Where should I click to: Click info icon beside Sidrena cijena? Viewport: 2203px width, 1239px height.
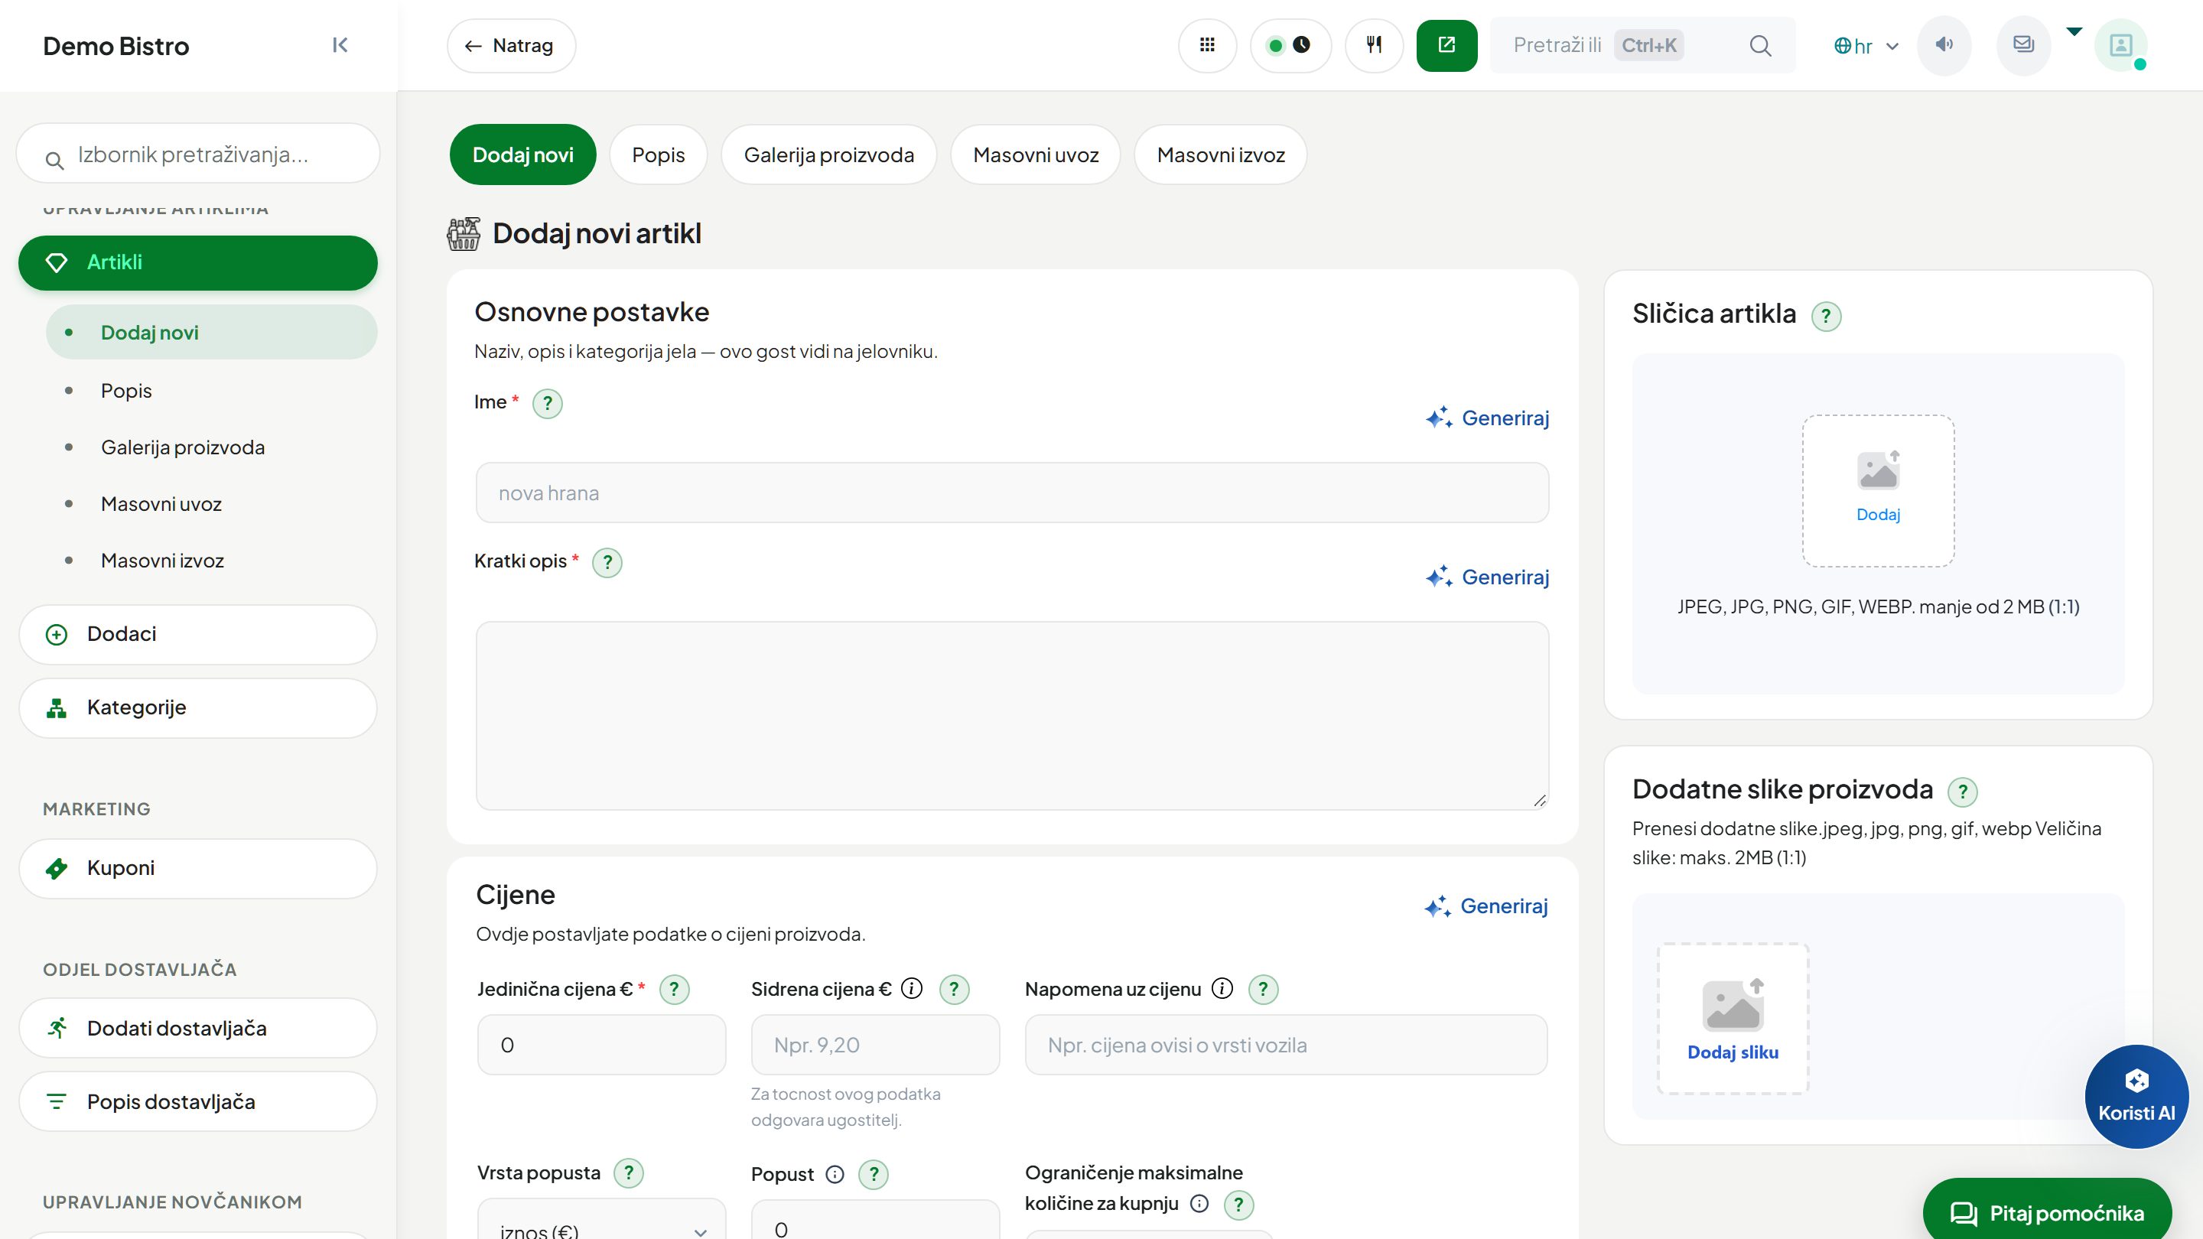coord(912,990)
